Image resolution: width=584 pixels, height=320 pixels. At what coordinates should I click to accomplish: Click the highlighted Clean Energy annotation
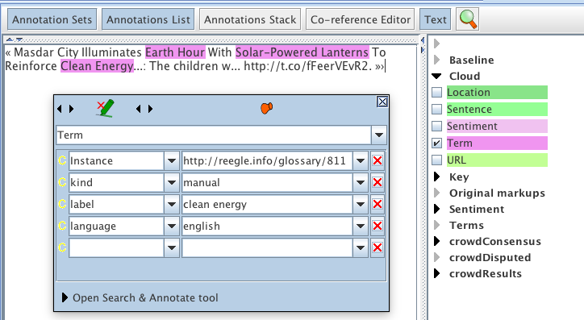(x=97, y=66)
